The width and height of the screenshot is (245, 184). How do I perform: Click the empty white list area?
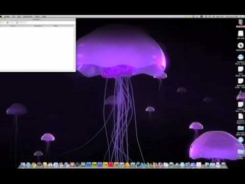point(37,49)
